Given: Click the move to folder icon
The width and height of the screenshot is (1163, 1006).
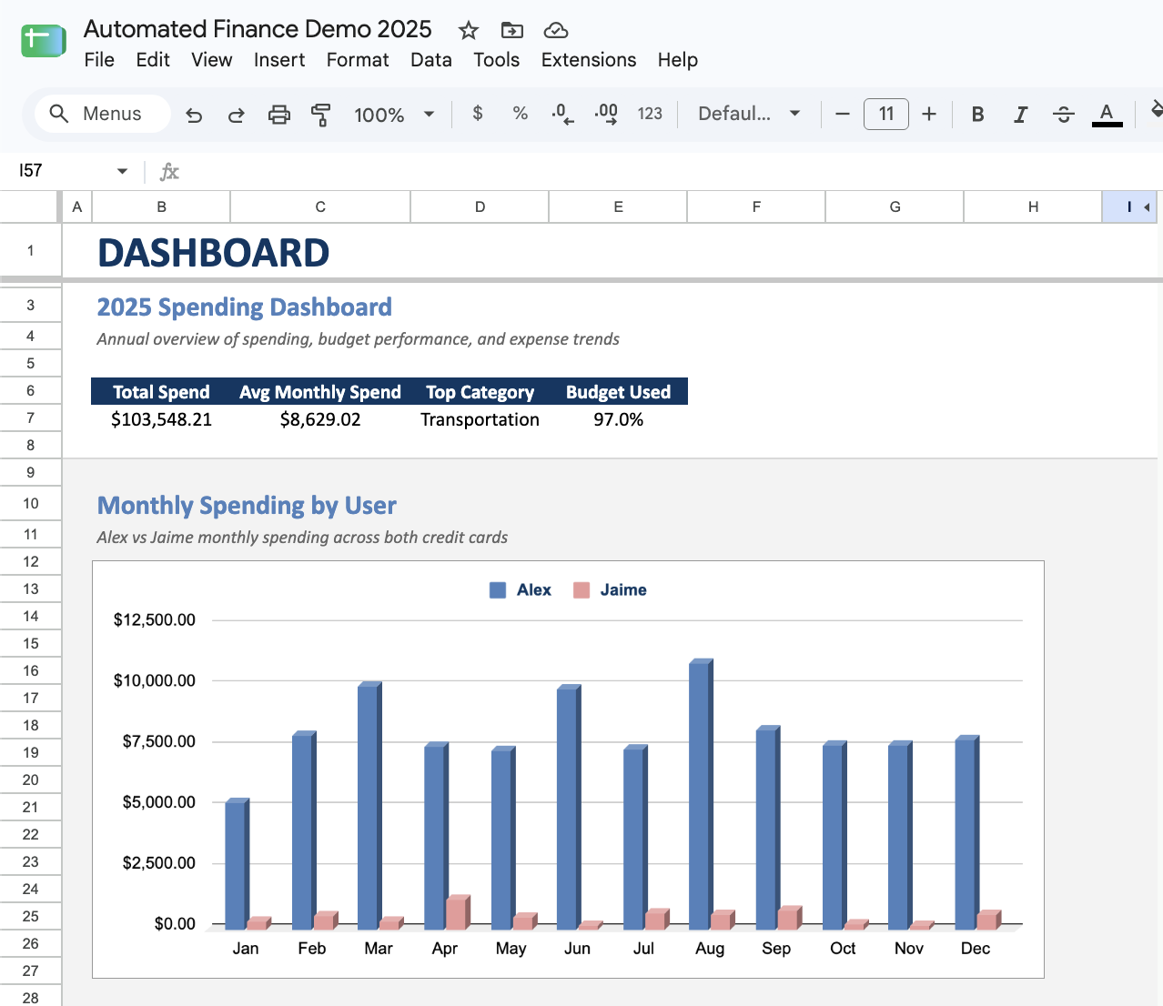Looking at the screenshot, I should 512,30.
